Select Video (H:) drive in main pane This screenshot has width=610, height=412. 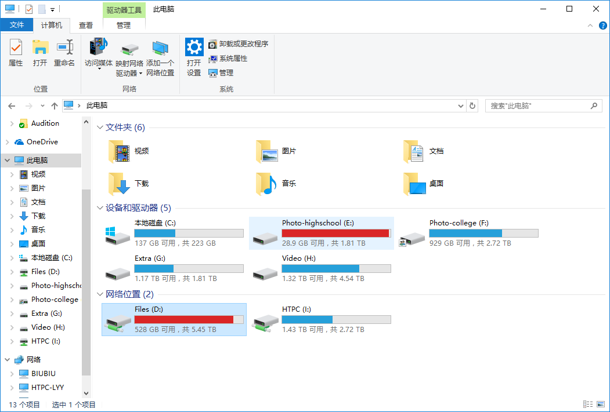(322, 268)
